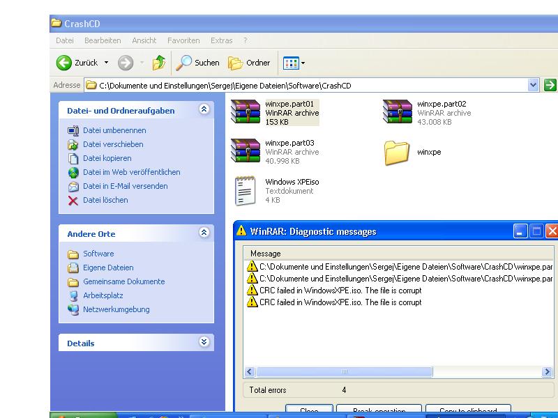Go to Netzwerkumgebung
The width and height of the screenshot is (558, 418).
116,309
